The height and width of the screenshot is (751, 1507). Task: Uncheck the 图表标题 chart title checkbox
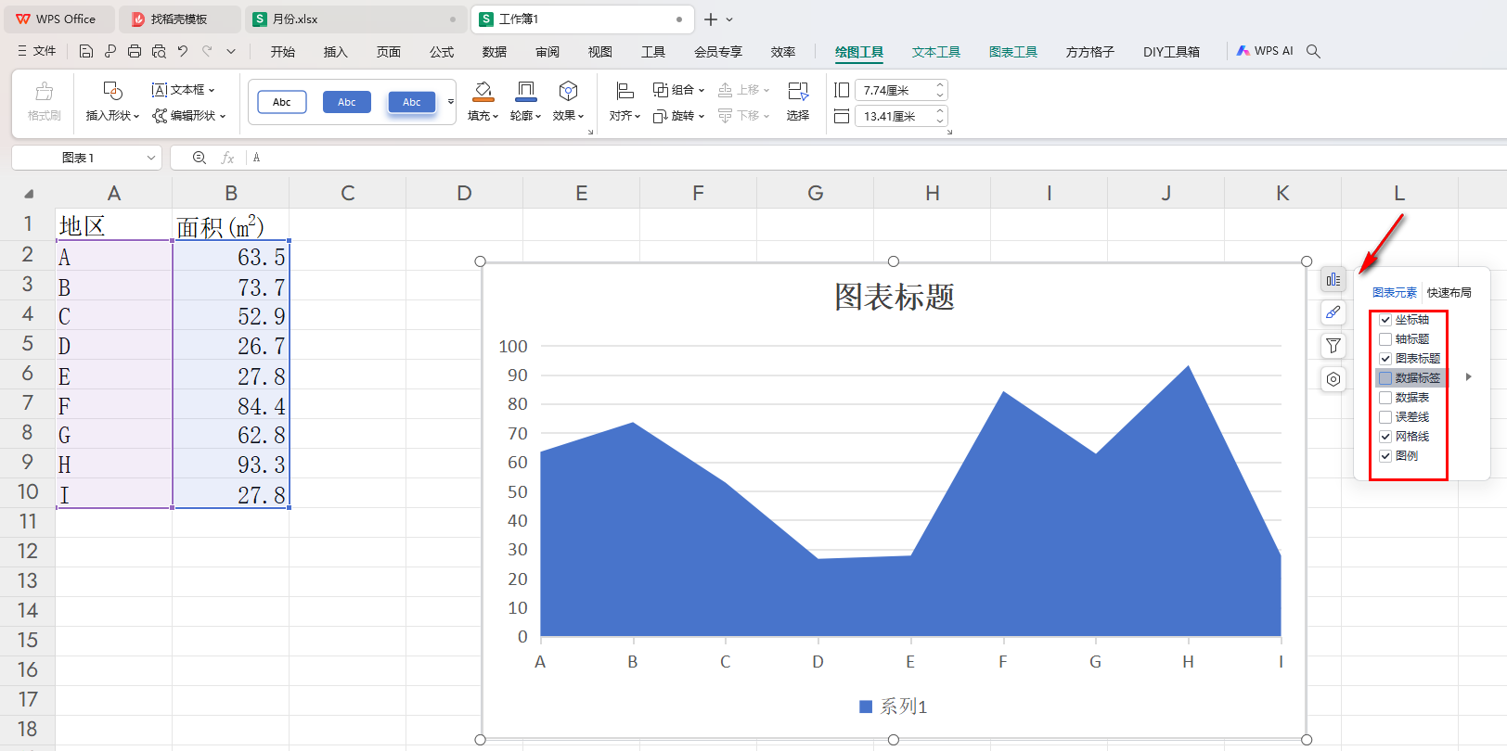point(1385,359)
